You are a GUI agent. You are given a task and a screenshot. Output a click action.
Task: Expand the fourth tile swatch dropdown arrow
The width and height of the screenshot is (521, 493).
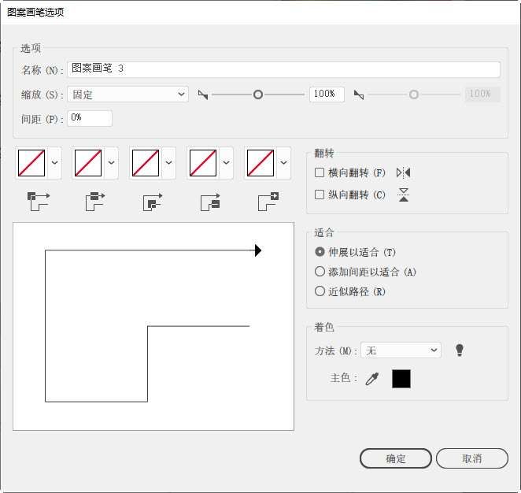pos(227,162)
